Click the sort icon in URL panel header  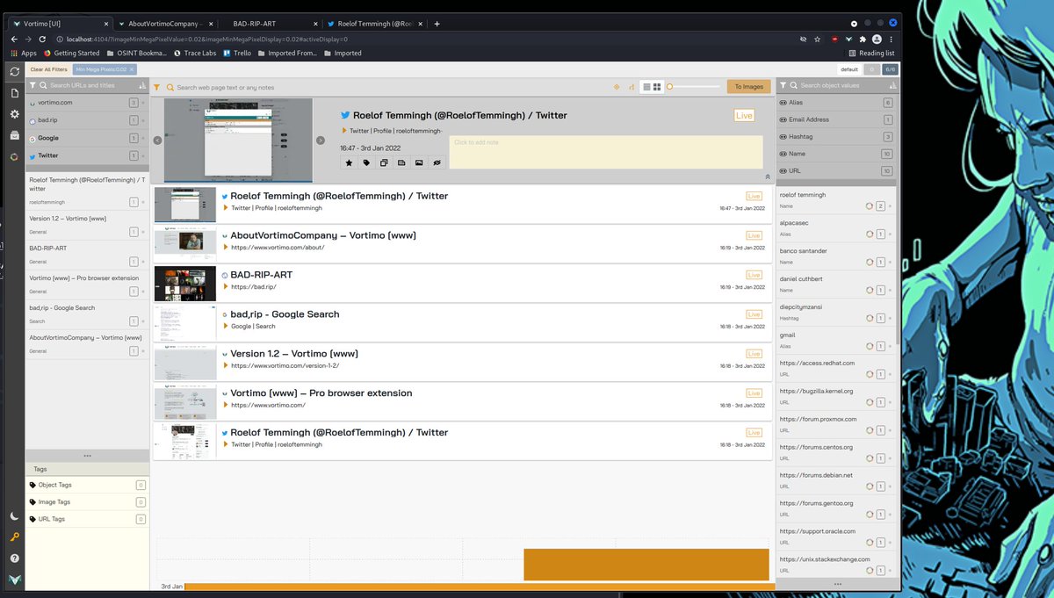141,85
